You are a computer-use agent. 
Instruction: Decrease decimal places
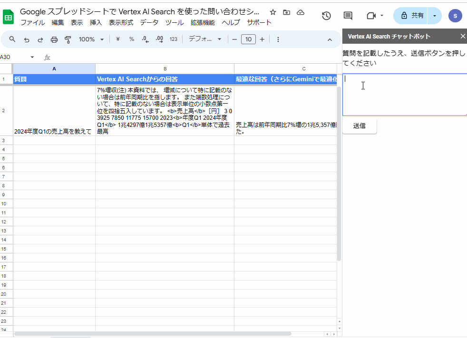pyautogui.click(x=146, y=39)
